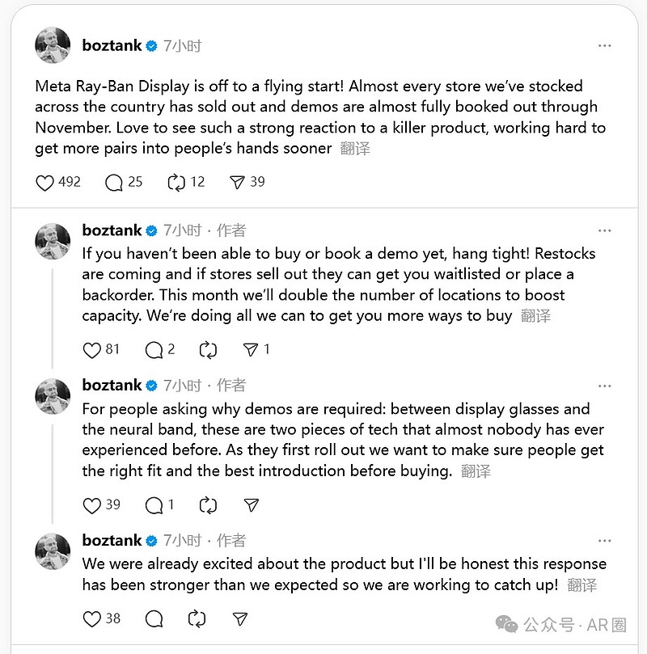This screenshot has height=654, width=647.
Task: Open boztank profile from top post username
Action: coord(112,46)
